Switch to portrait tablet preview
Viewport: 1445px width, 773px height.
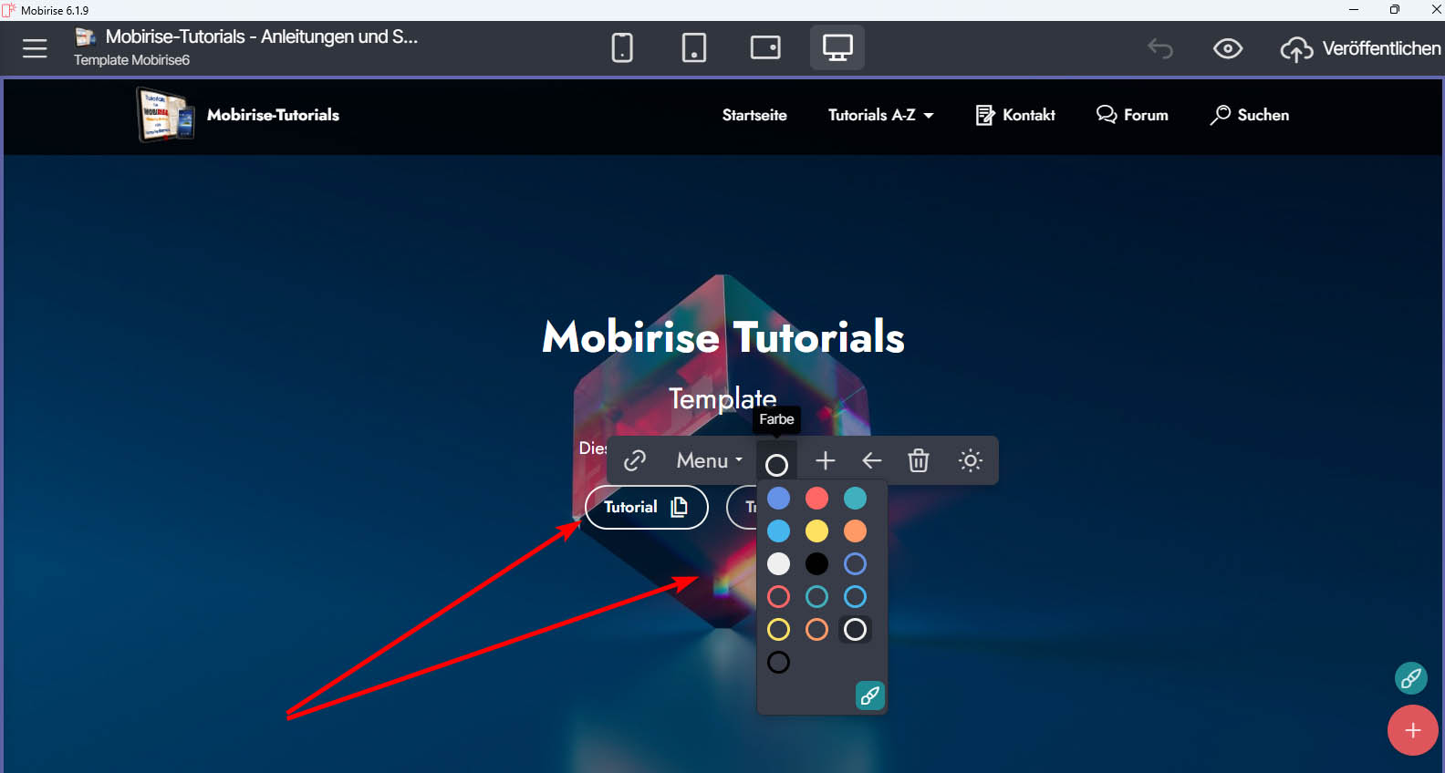(x=694, y=47)
